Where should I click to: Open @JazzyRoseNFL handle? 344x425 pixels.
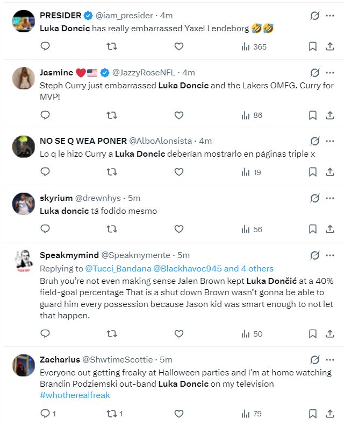144,73
